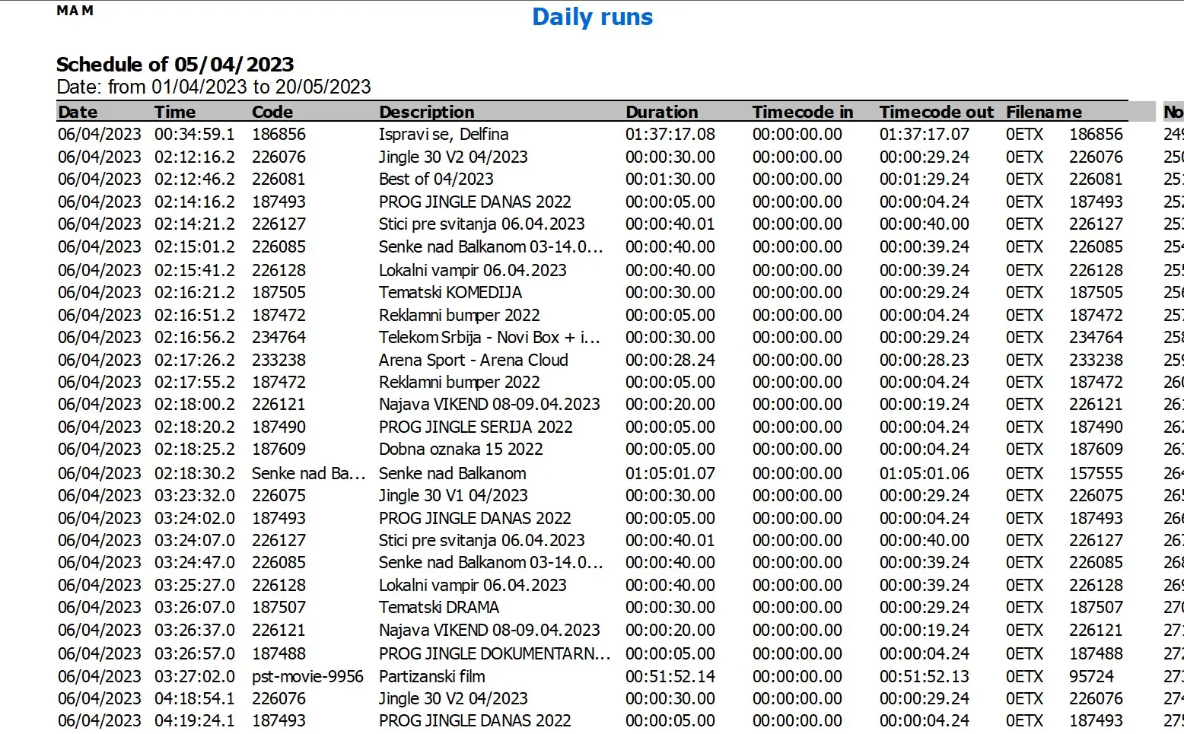Click the Tematski KOMEDIJA description

pyautogui.click(x=450, y=293)
